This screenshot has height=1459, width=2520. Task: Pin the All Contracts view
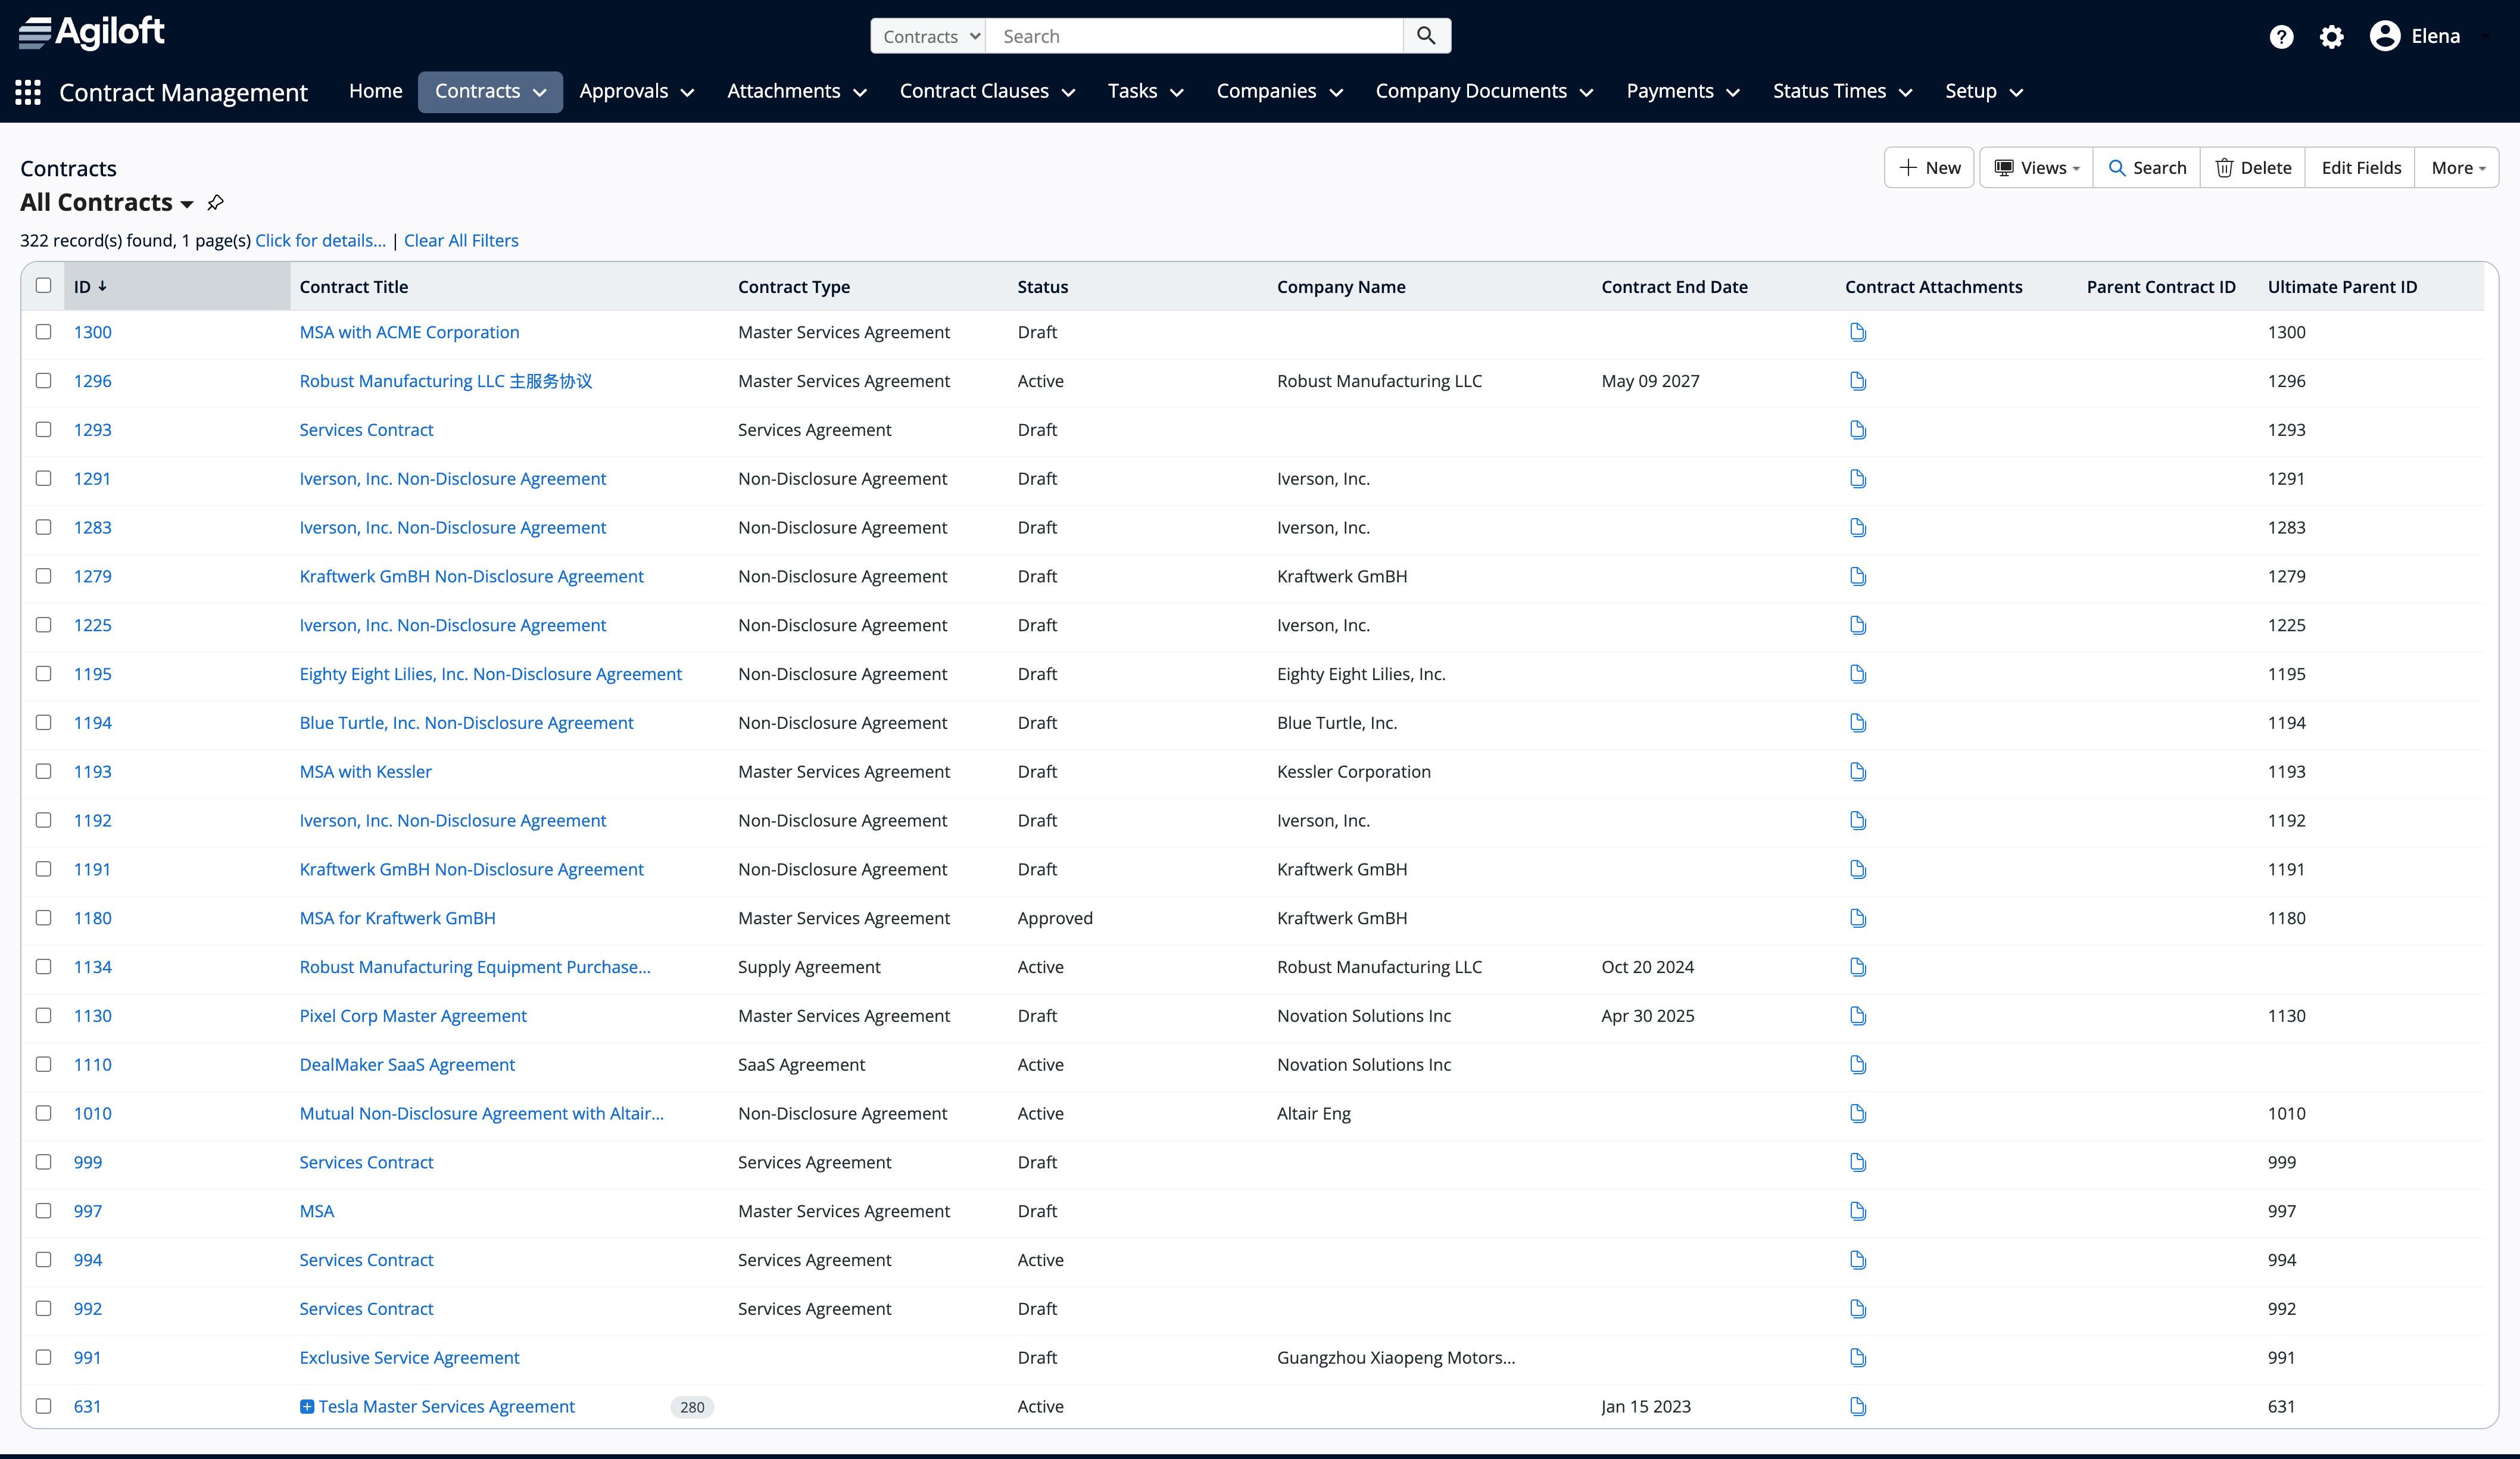click(x=215, y=202)
